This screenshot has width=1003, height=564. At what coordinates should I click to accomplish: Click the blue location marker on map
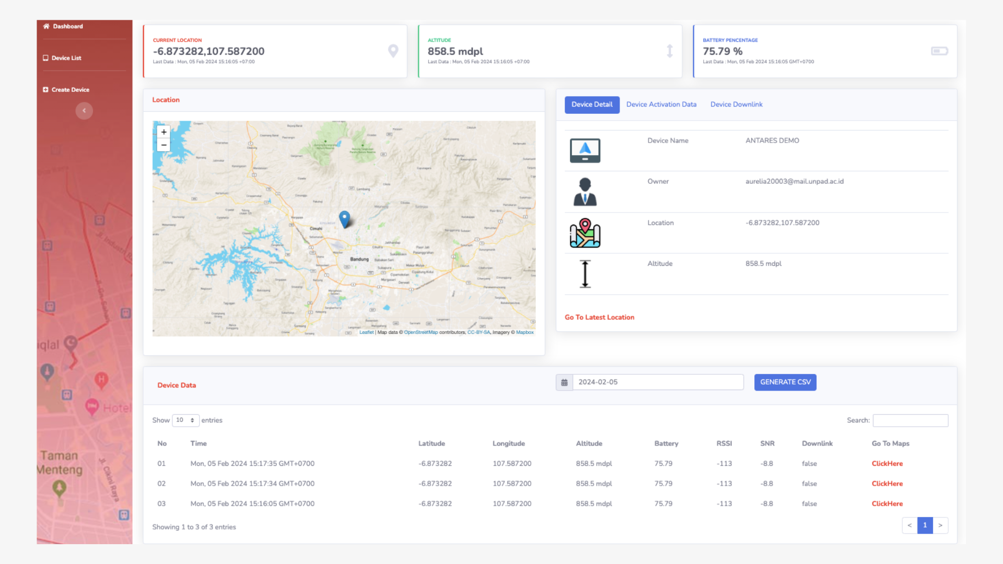(x=344, y=218)
